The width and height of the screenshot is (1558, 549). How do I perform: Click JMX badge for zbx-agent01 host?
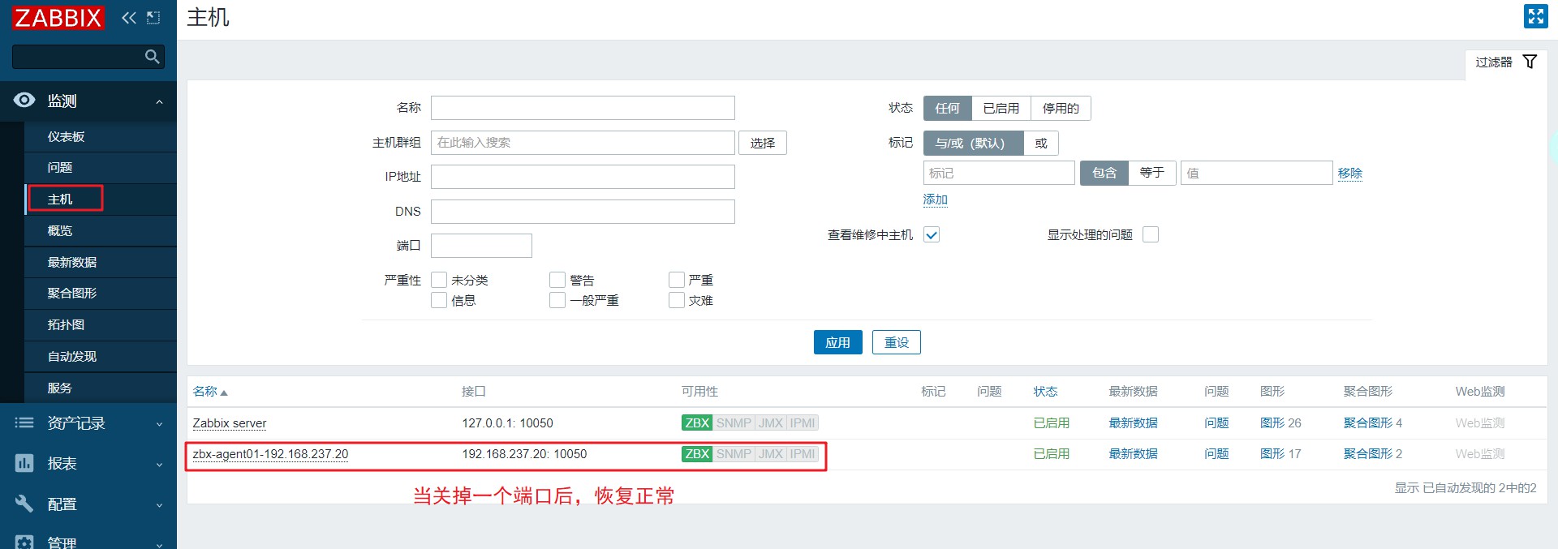771,454
